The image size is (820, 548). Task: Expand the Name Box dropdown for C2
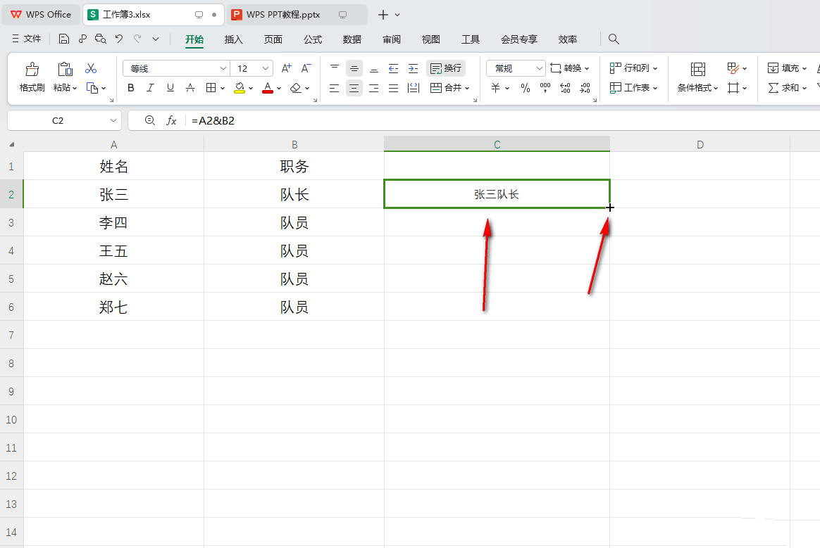point(113,121)
